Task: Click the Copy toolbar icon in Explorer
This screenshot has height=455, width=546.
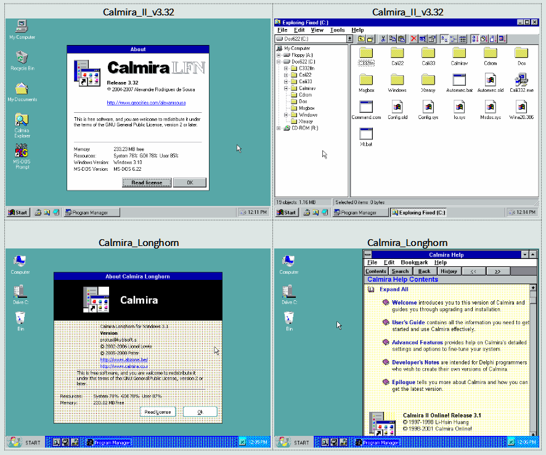Action: tap(392, 39)
